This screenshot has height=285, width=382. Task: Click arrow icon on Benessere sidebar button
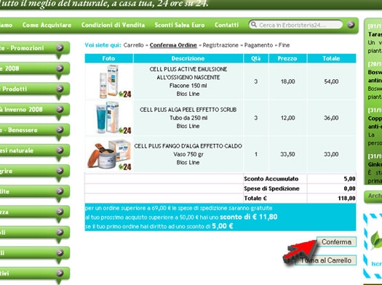[x=60, y=129]
